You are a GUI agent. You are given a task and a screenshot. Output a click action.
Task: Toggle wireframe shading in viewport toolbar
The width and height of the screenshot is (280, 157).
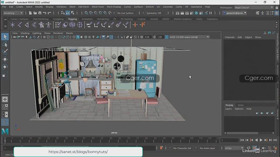coord(74,37)
